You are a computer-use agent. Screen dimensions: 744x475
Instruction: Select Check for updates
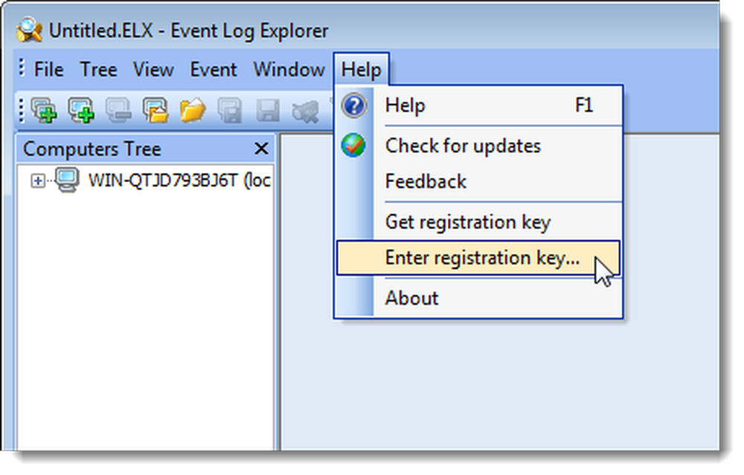click(x=479, y=146)
